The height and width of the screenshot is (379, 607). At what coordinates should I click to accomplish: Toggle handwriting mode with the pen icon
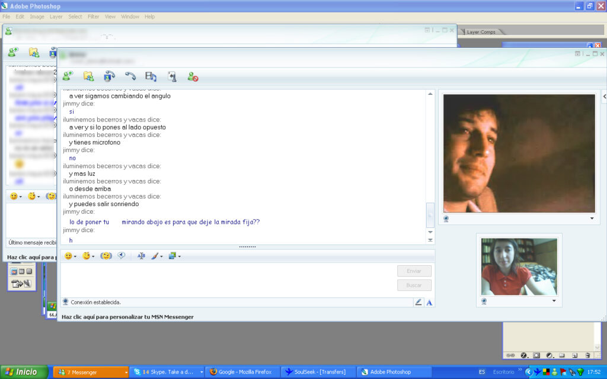coord(418,302)
